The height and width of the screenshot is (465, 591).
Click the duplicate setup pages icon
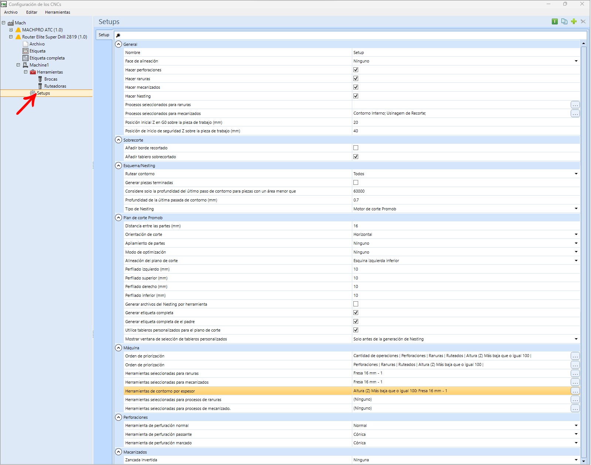click(x=564, y=21)
